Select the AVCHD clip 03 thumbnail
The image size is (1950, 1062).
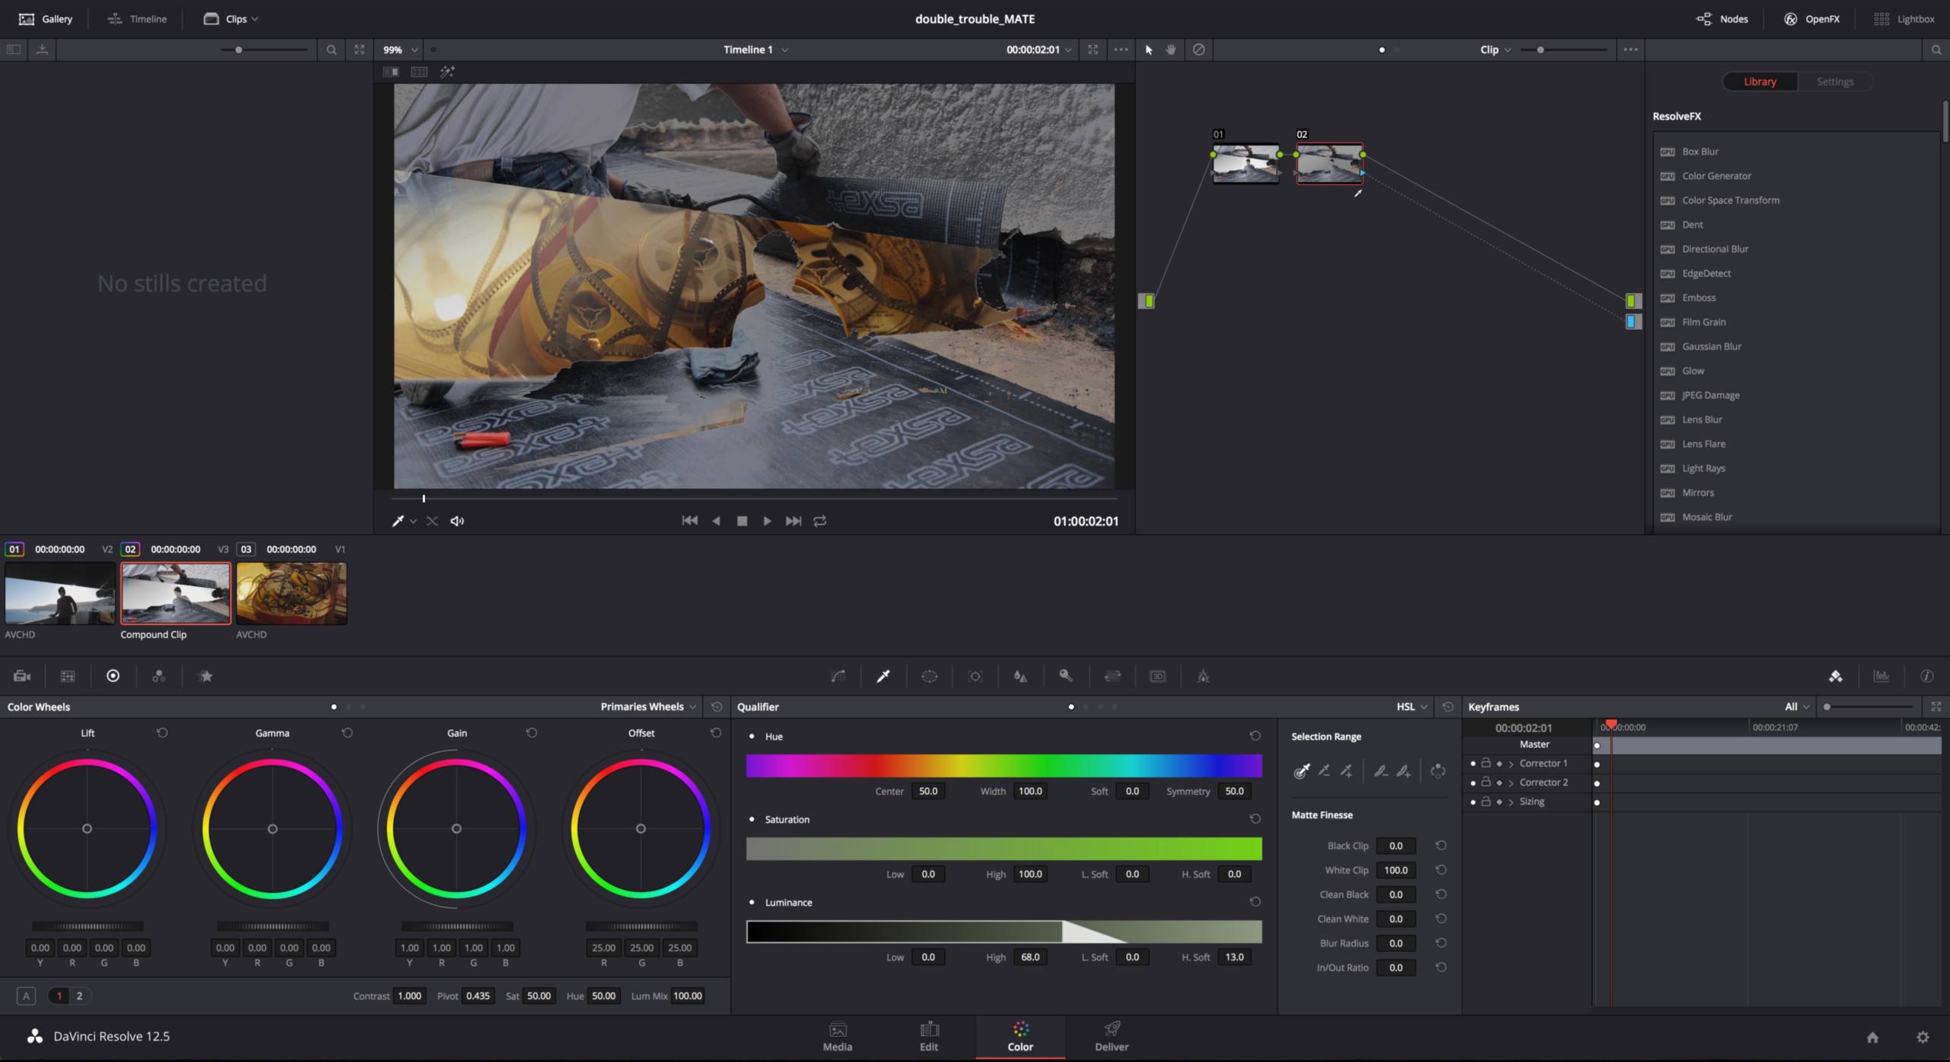click(x=291, y=593)
